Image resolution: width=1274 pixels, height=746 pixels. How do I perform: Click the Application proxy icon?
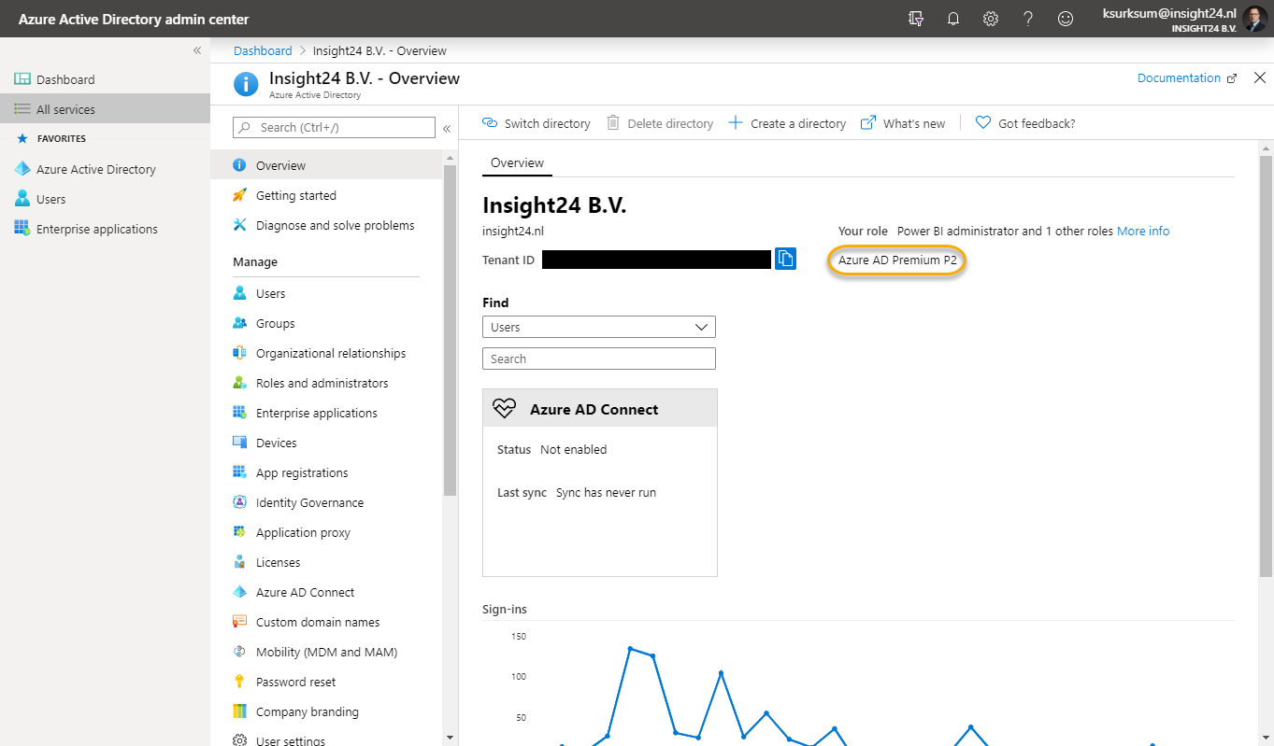(239, 532)
